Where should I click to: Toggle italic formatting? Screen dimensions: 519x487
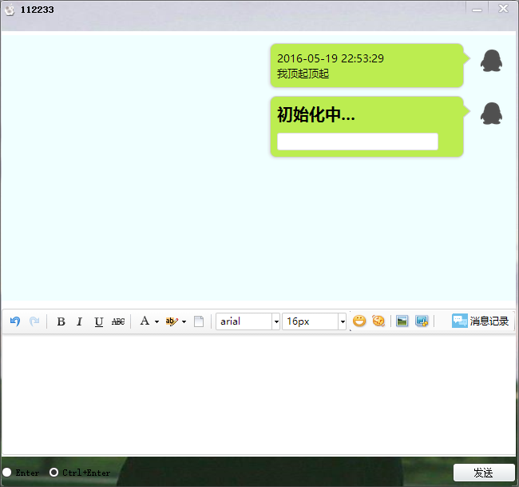pos(79,321)
